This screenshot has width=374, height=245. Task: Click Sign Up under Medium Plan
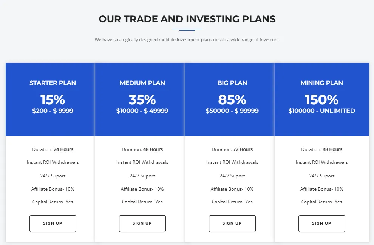(142, 223)
